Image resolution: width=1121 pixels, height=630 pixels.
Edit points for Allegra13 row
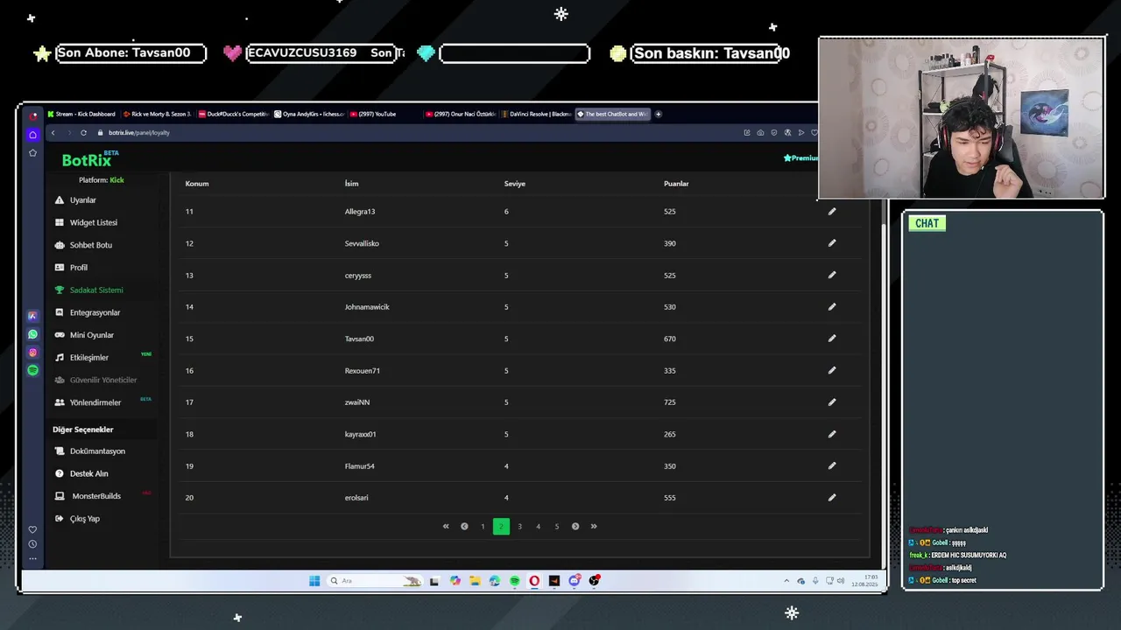(832, 211)
